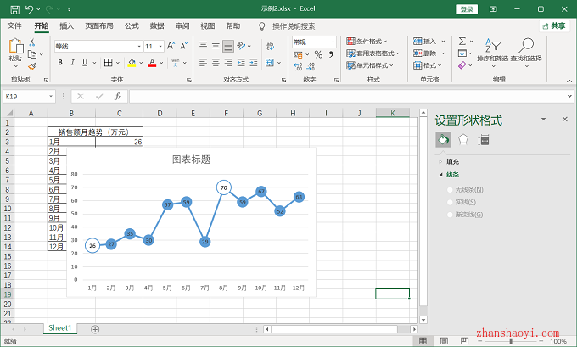The width and height of the screenshot is (577, 347).
Task: Apply italic formatting
Action: coord(72,63)
